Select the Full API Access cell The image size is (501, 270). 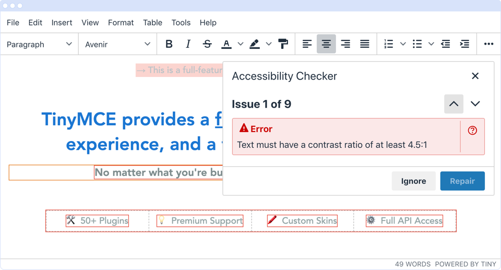click(404, 221)
